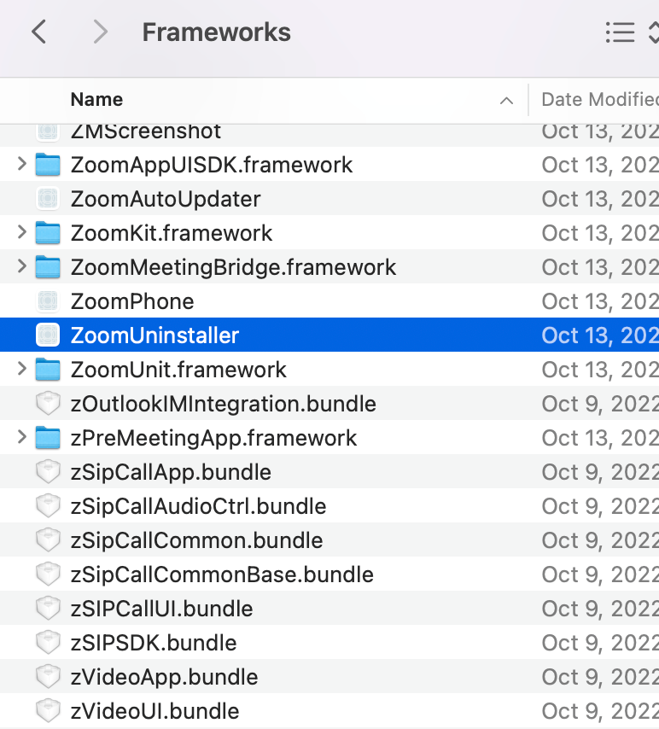Go forward to the next folder
This screenshot has width=659, height=729.
(101, 32)
